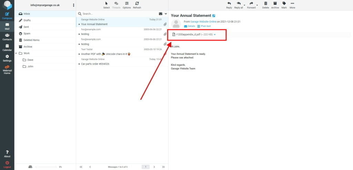Go to last page of messages
Screen dimensions: 353x170
163,167
